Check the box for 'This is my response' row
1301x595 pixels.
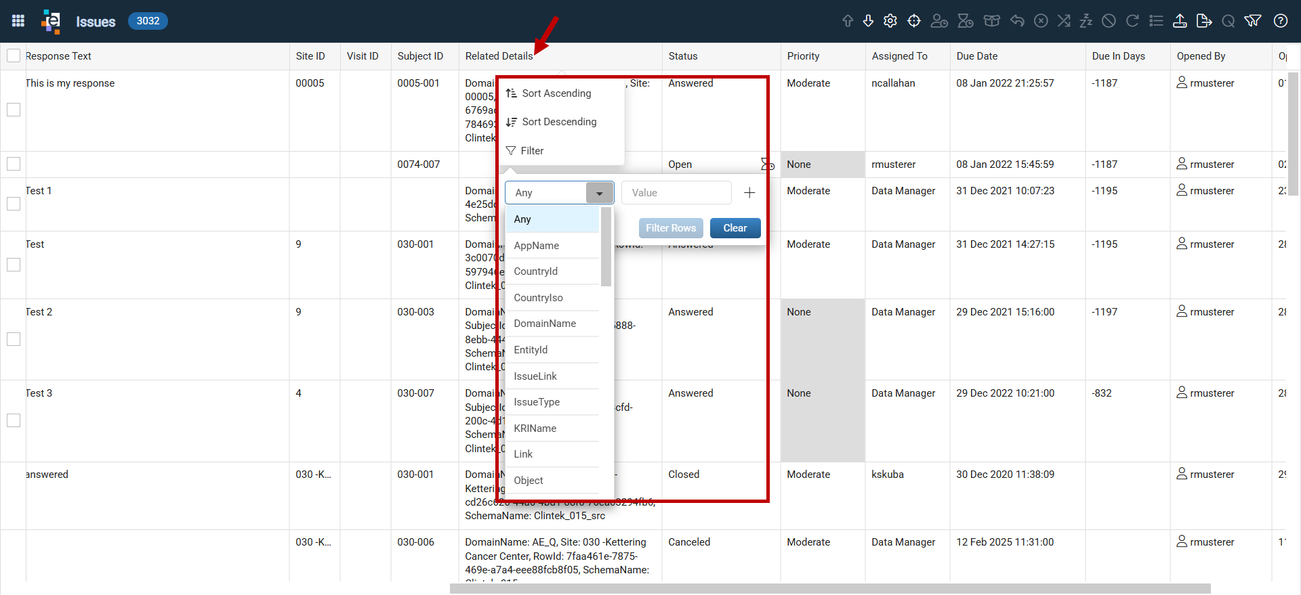[14, 110]
